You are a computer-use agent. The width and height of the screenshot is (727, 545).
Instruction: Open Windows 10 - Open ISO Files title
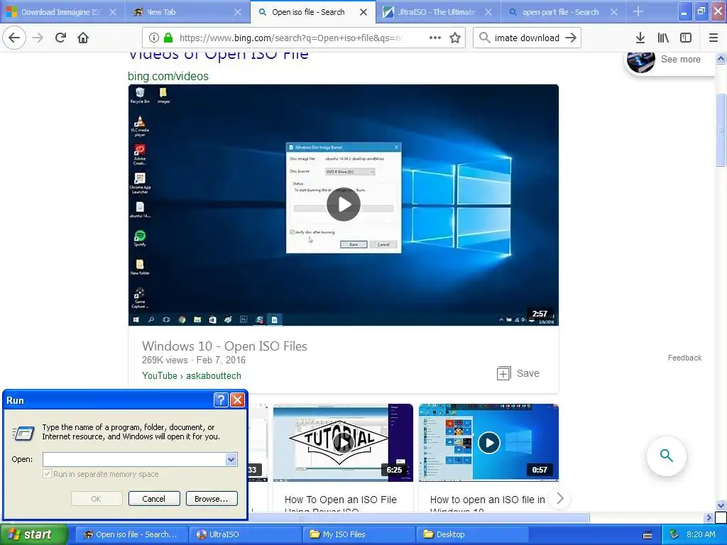(x=224, y=346)
